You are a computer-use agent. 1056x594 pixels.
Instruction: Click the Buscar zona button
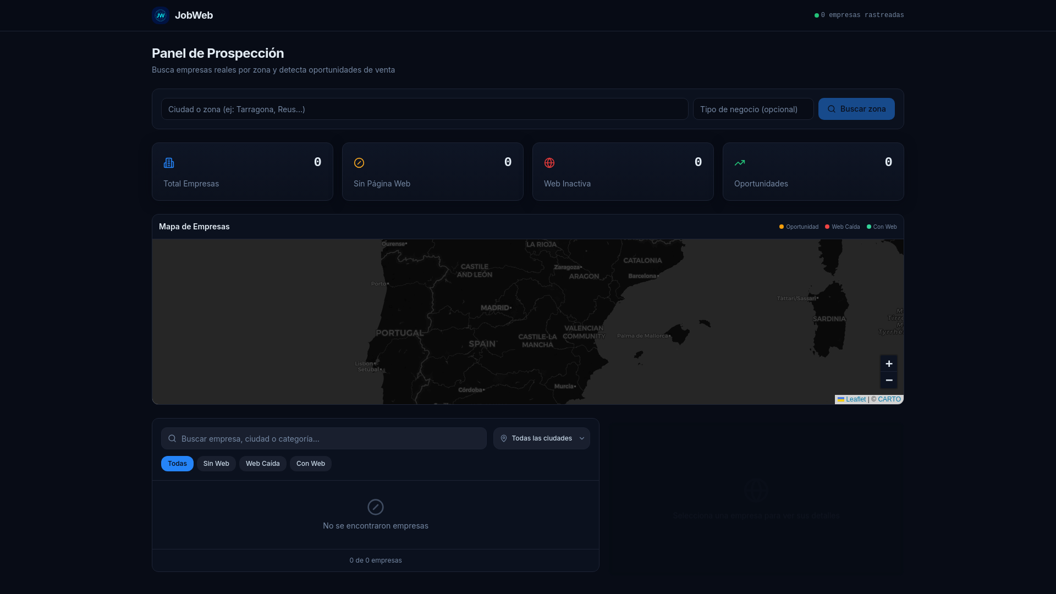[856, 109]
